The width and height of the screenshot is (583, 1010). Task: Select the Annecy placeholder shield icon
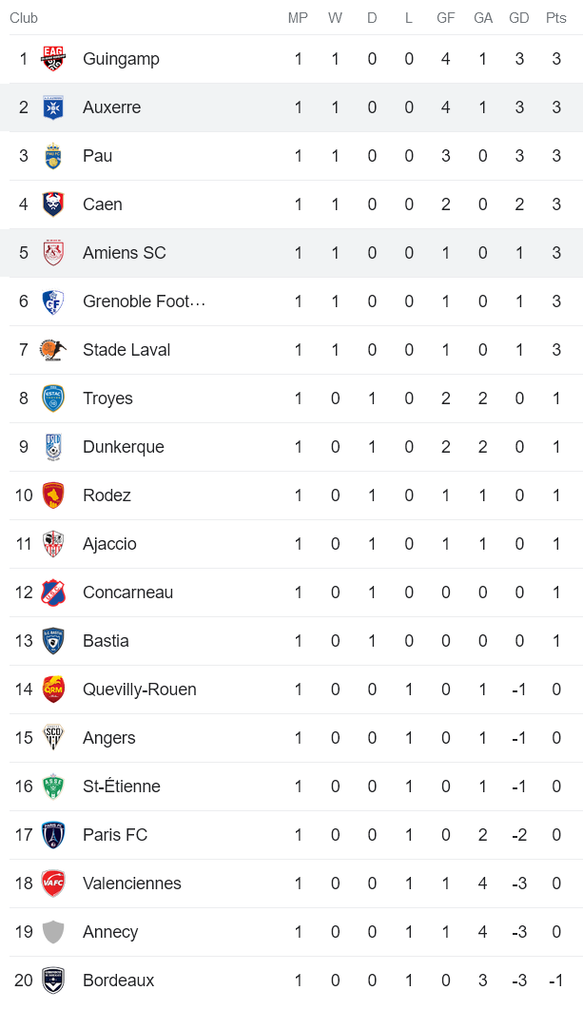[53, 932]
